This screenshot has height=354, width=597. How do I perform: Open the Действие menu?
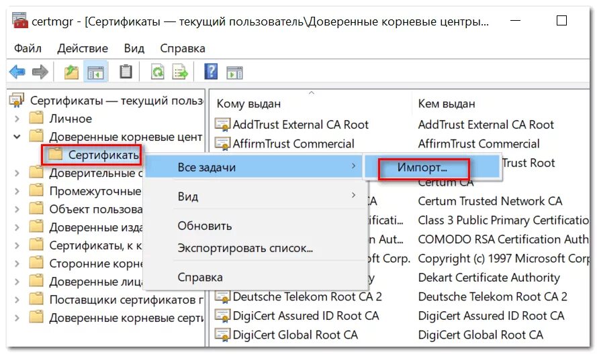83,48
